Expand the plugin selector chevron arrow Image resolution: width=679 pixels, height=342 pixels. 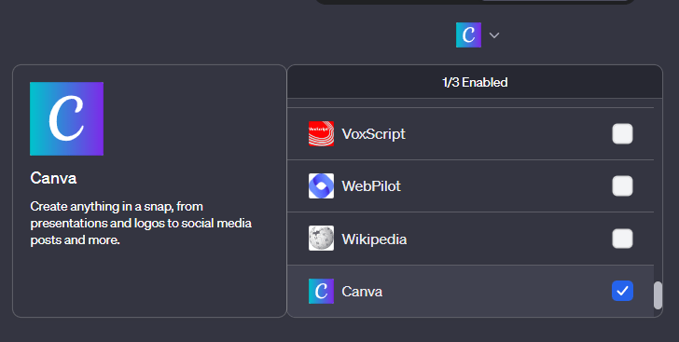tap(494, 35)
